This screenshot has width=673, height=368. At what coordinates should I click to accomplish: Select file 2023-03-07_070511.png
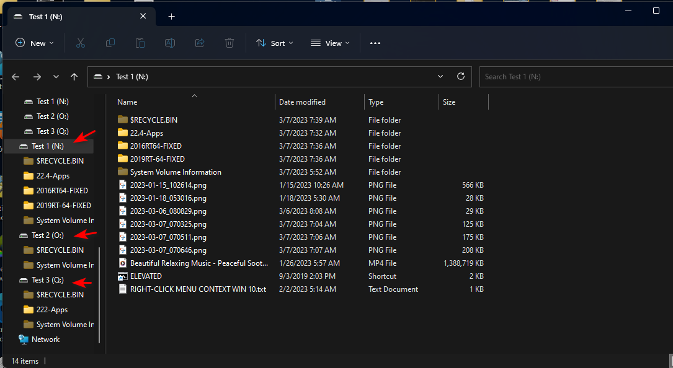tap(168, 237)
